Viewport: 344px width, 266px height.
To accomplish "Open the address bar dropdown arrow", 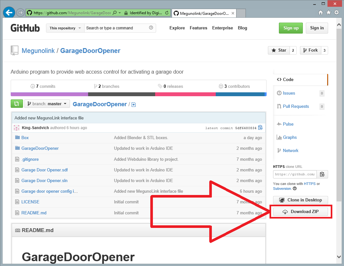I will tap(120, 13).
